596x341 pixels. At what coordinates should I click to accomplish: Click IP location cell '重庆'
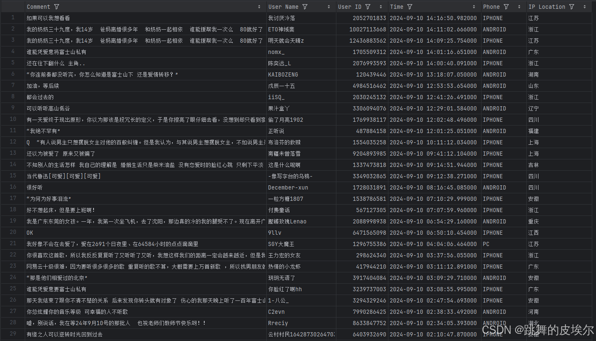pos(559,221)
